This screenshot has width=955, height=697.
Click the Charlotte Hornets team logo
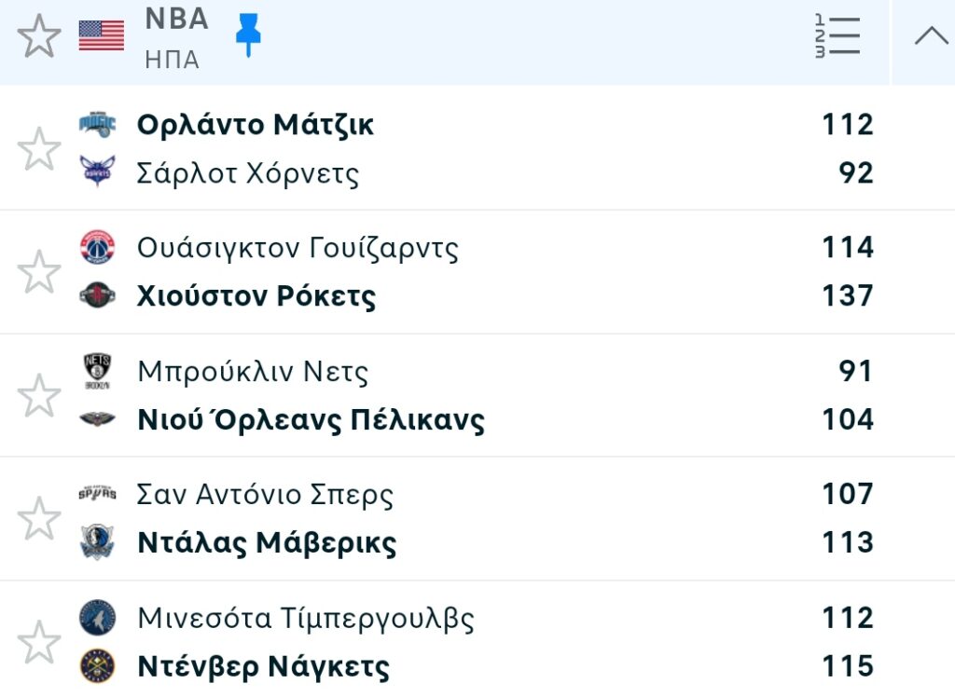point(97,172)
